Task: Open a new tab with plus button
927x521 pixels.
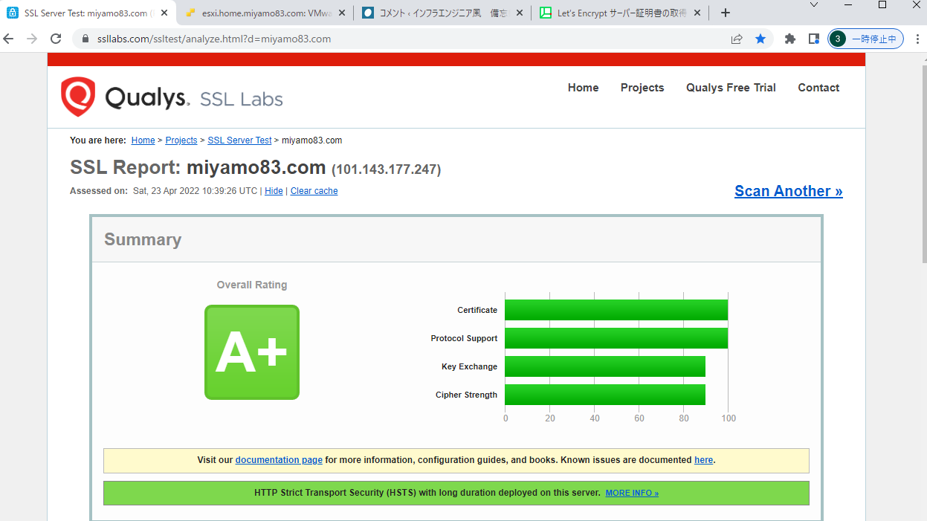Action: click(726, 13)
